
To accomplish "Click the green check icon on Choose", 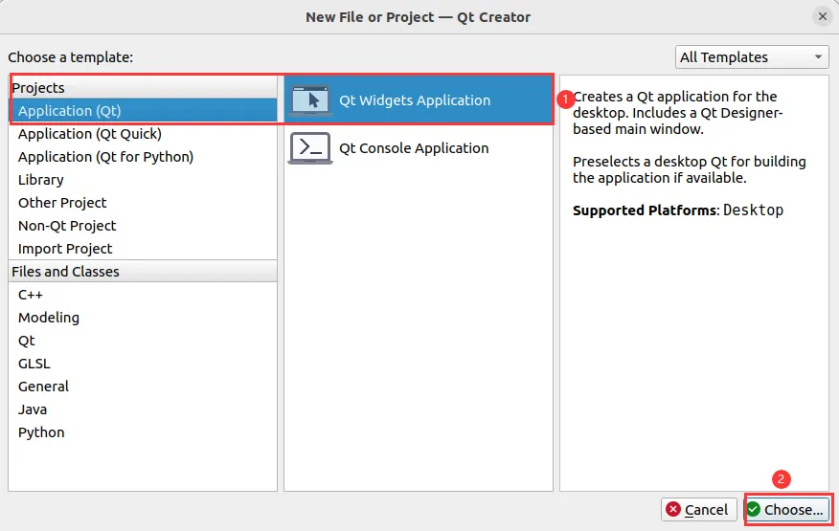I will (x=754, y=510).
